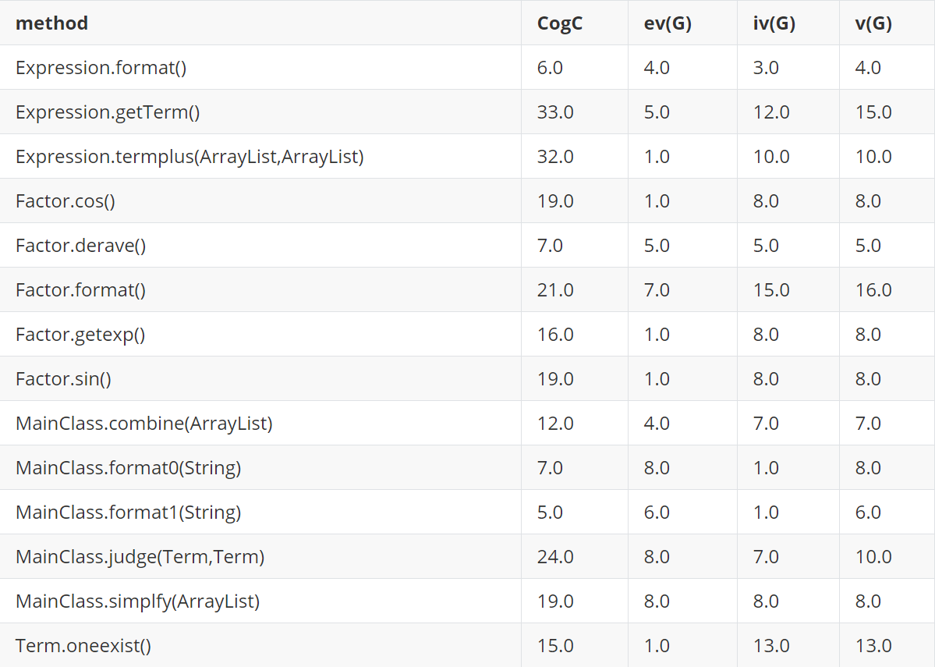Image resolution: width=935 pixels, height=667 pixels.
Task: Click the "method" column header
Action: (51, 23)
